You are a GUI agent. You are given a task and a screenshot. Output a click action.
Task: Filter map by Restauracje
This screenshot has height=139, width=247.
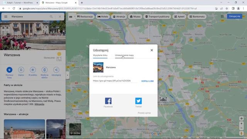pyautogui.click(x=85, y=17)
